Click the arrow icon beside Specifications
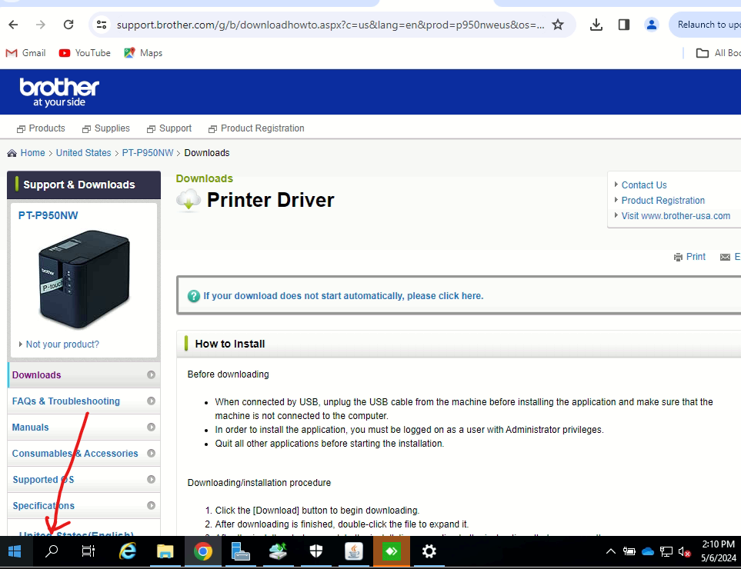This screenshot has width=741, height=569. pyautogui.click(x=152, y=505)
